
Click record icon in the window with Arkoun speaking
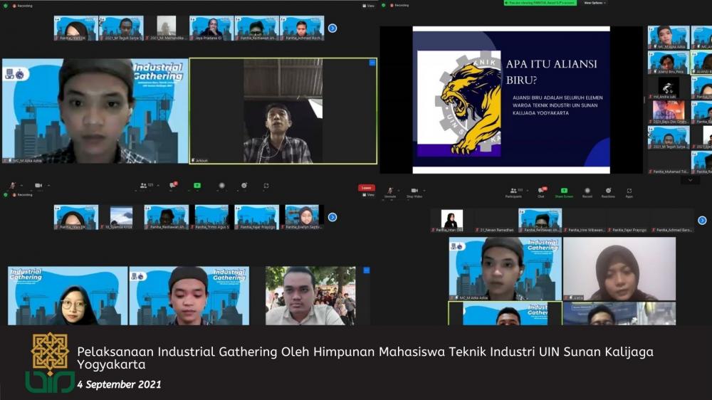(x=221, y=185)
